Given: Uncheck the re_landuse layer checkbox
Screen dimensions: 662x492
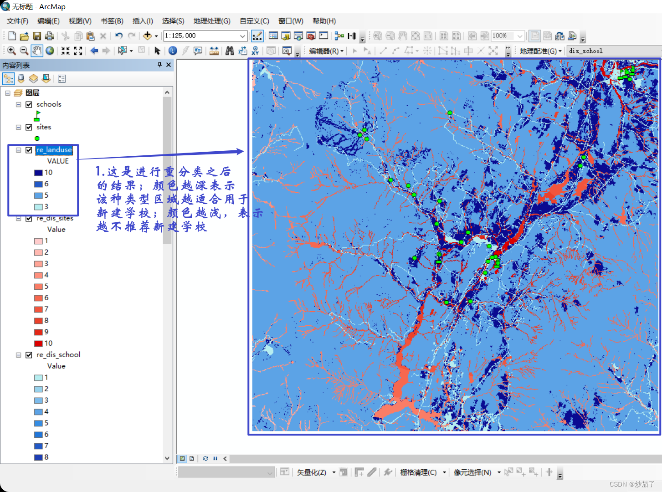Looking at the screenshot, I should pyautogui.click(x=29, y=150).
